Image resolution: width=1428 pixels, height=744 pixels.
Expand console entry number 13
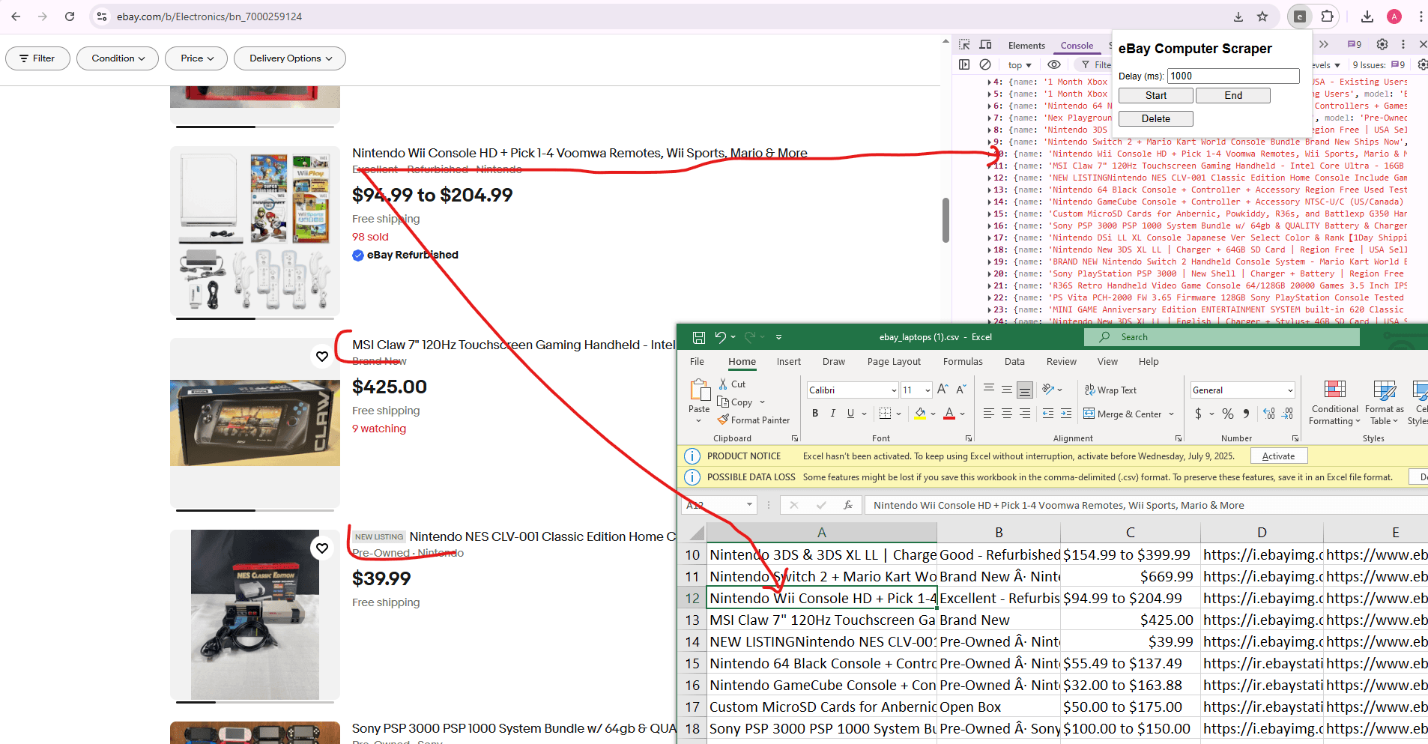tap(990, 190)
